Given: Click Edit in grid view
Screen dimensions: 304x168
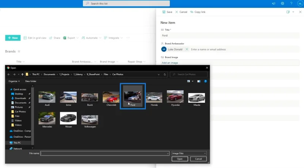Looking at the screenshot, I should 35,38.
